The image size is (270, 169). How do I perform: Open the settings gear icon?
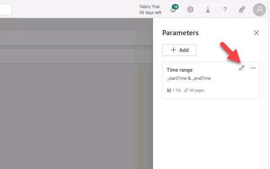[x=190, y=9]
